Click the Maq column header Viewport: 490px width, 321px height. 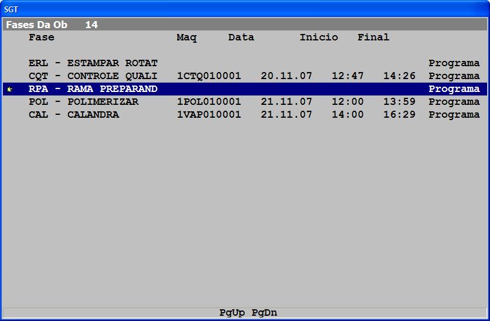pyautogui.click(x=186, y=37)
